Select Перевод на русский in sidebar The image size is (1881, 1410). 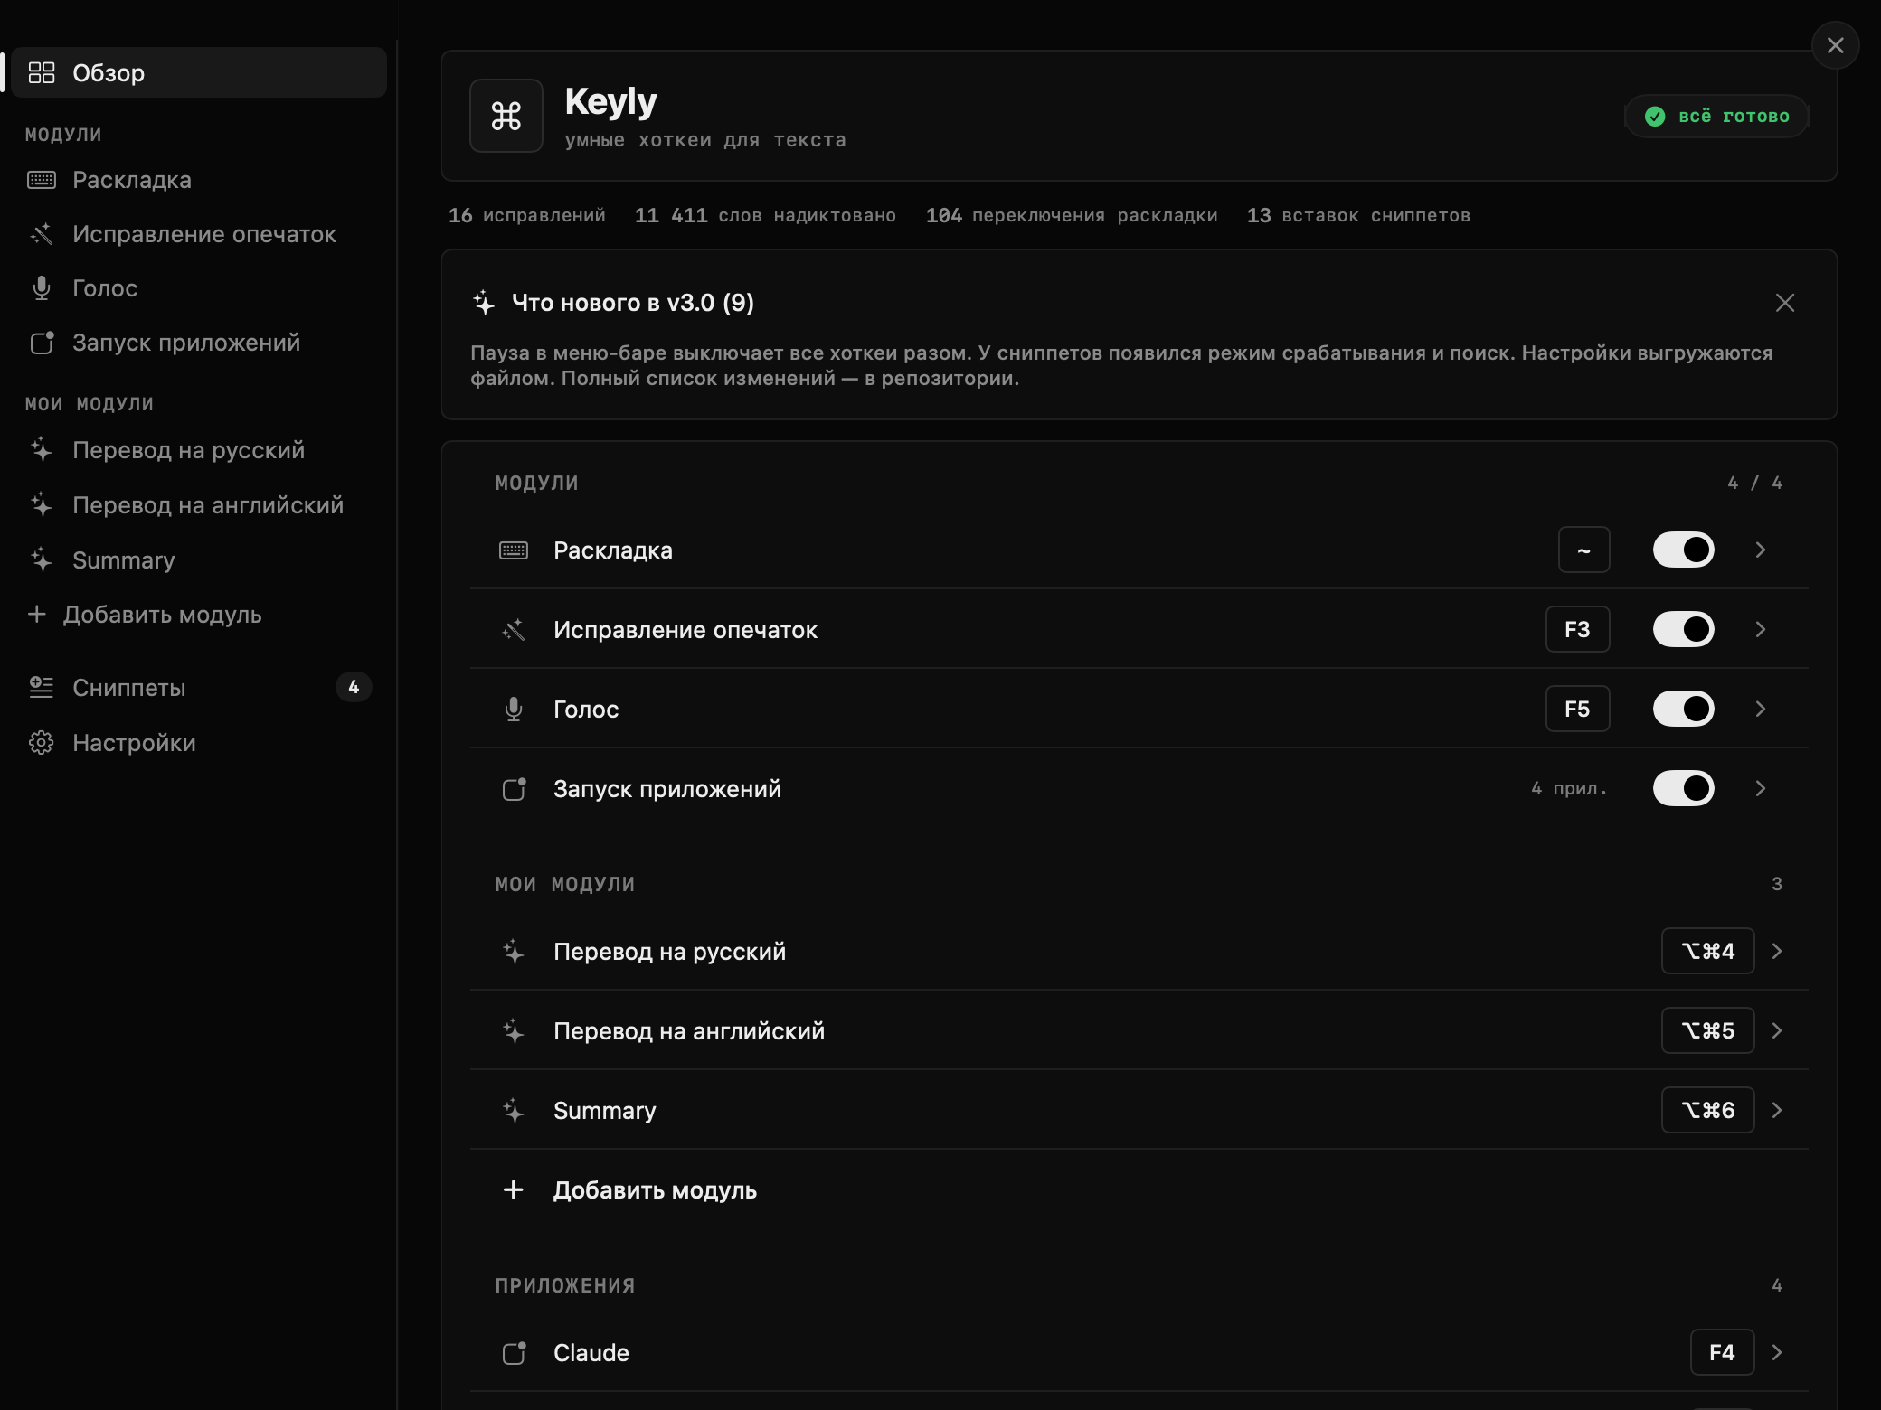199,450
